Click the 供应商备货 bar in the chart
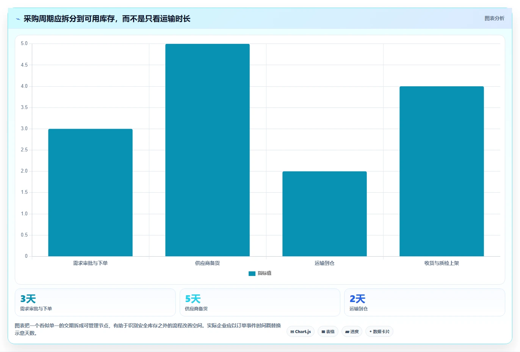Screen dimensions: 520x352 click(207, 150)
